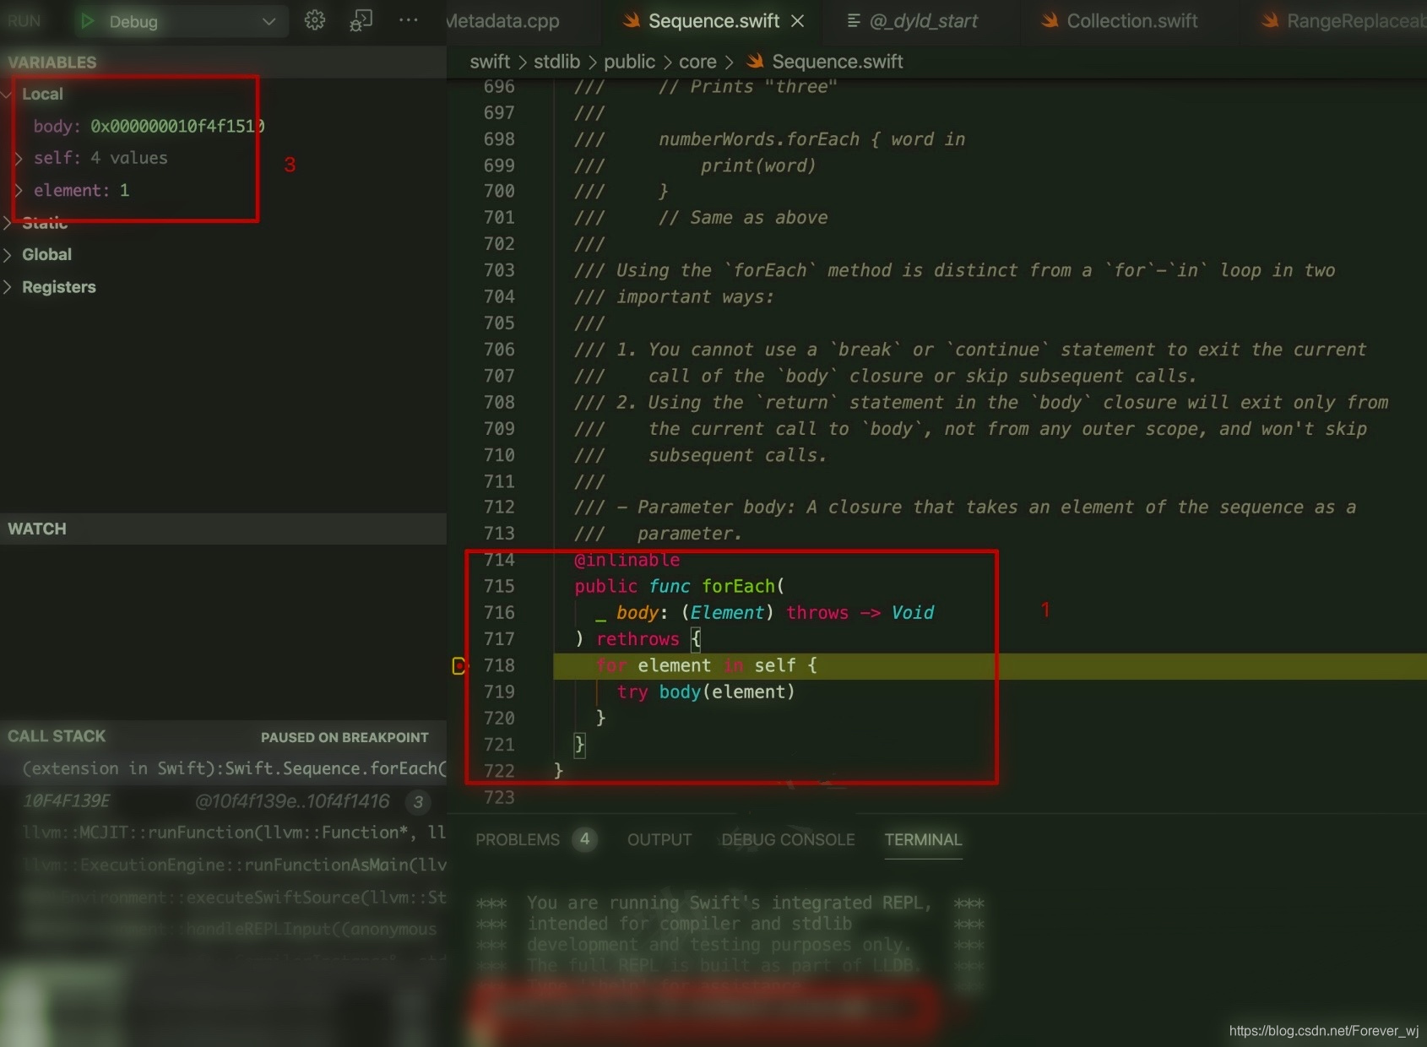Click line number 715 in gutter
Image resolution: width=1427 pixels, height=1047 pixels.
tap(499, 586)
